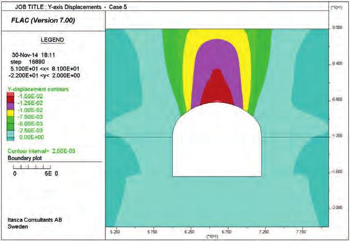
Task: Click the 'Itasca Consultants AB' text
Action: pos(35,220)
